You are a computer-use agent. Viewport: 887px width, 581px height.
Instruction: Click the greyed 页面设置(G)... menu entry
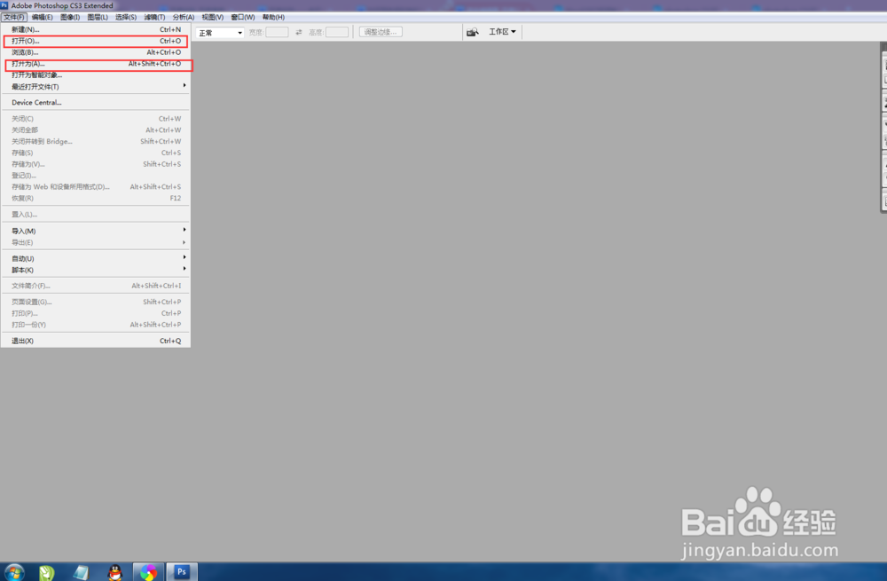tap(96, 302)
